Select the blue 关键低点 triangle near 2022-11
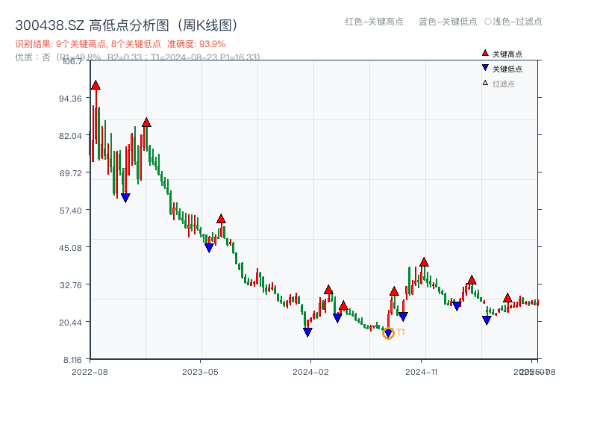The image size is (597, 448). click(125, 196)
